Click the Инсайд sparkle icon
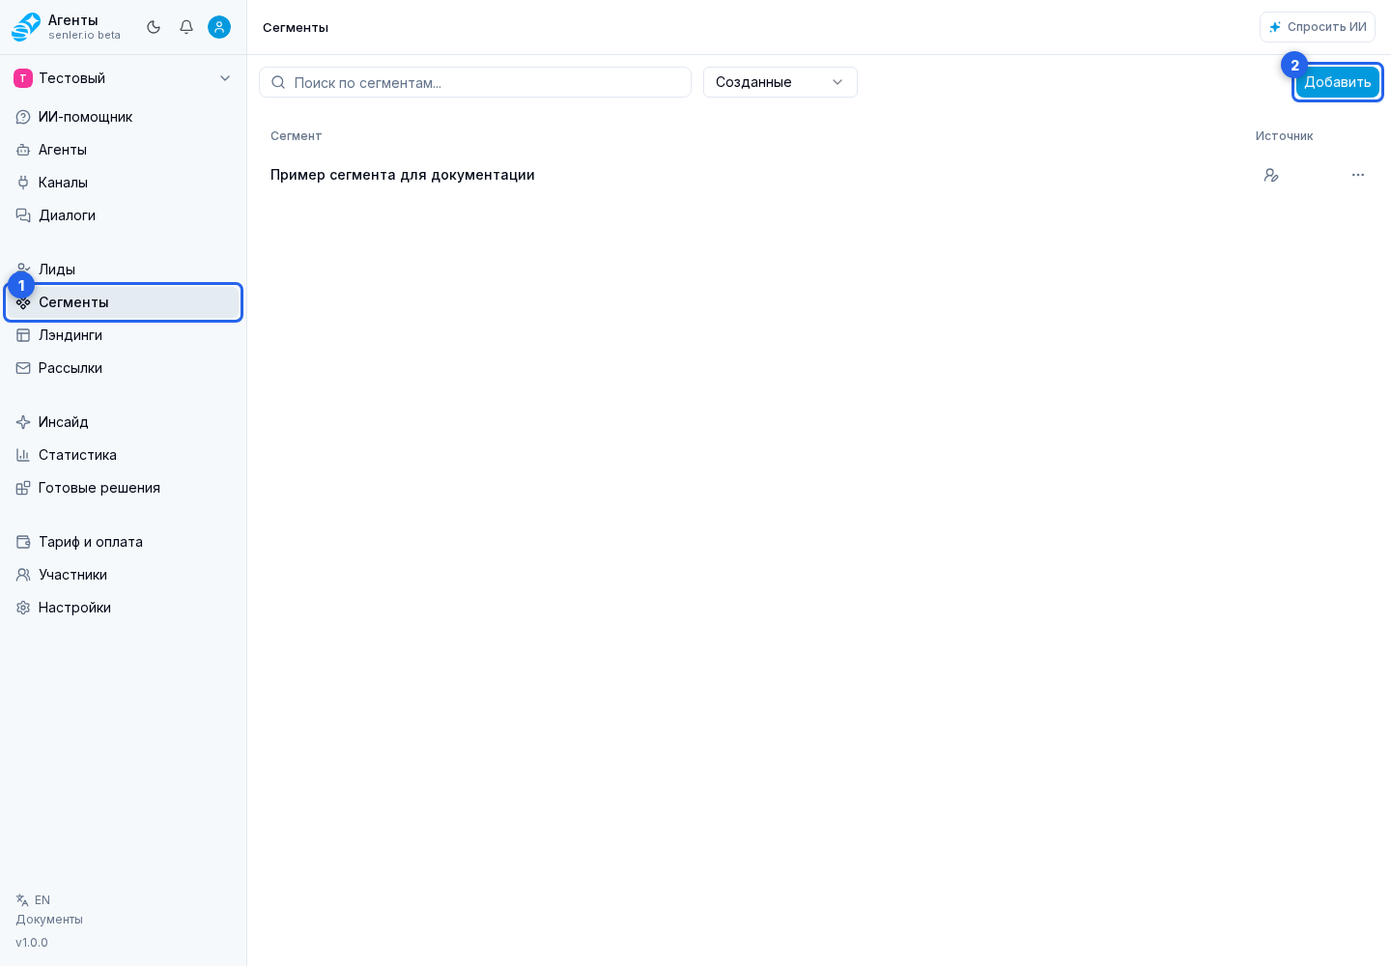 pos(23,422)
